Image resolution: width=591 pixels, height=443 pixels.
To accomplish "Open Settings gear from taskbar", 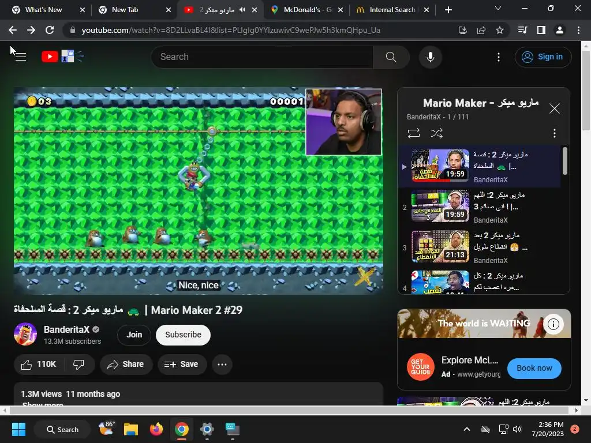I will point(207,429).
